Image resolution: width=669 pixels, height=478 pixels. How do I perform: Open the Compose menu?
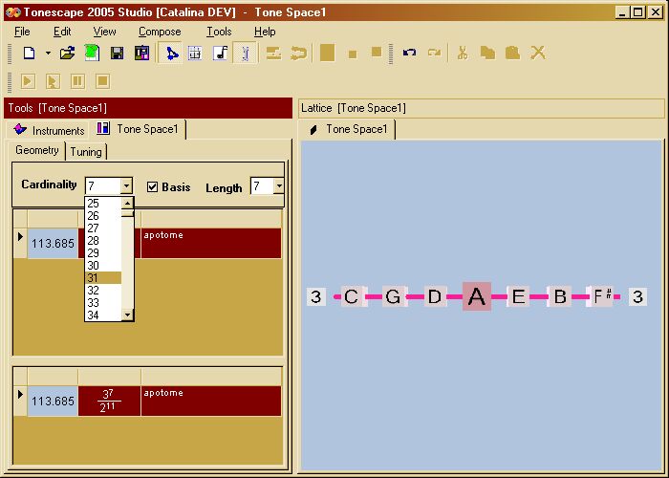[160, 32]
